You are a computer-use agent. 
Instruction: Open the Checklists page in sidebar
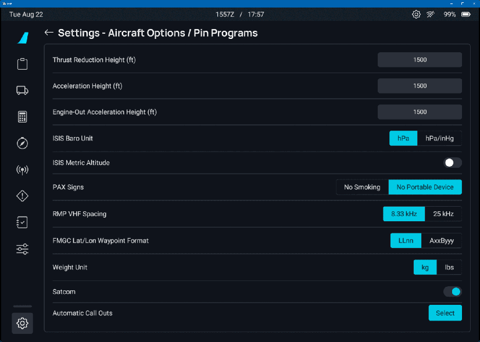22,222
